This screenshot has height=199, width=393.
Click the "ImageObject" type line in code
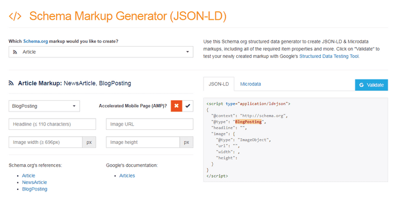tap(243, 140)
